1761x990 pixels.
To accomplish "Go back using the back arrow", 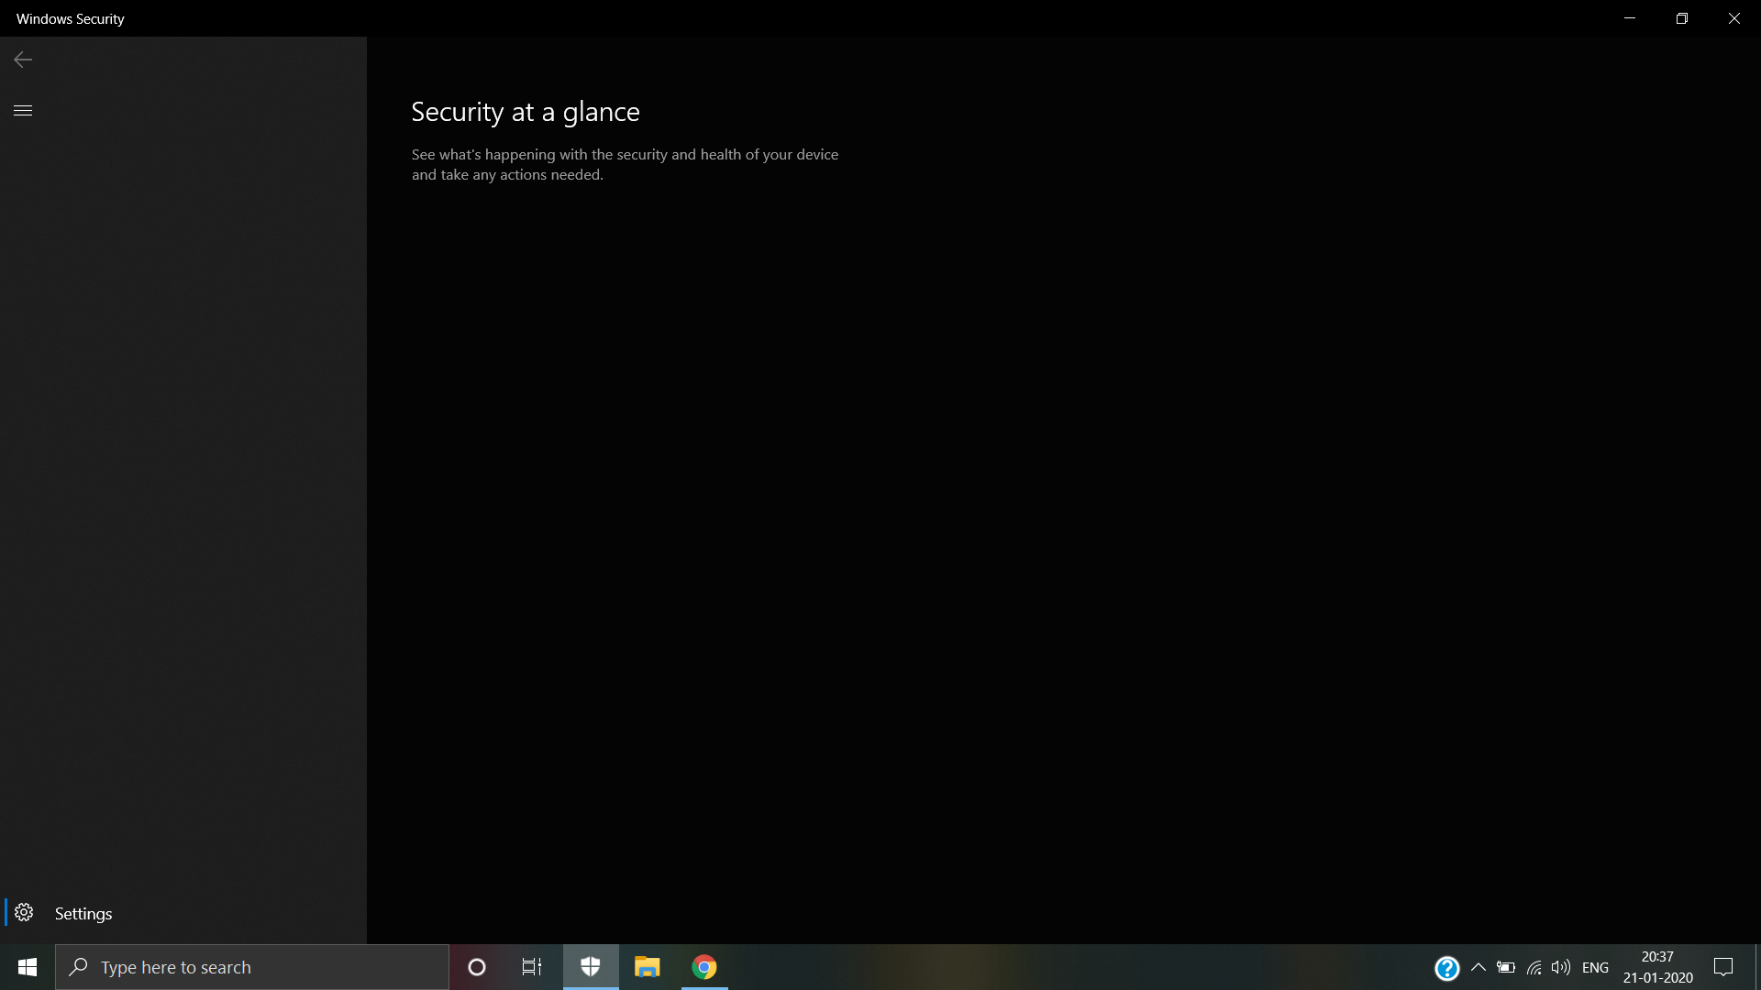I will click(23, 60).
